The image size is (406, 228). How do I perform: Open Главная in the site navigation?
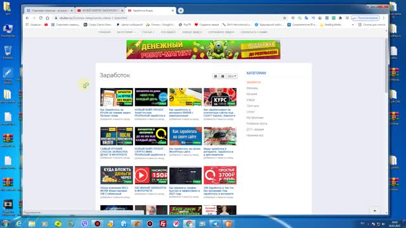coord(105,32)
